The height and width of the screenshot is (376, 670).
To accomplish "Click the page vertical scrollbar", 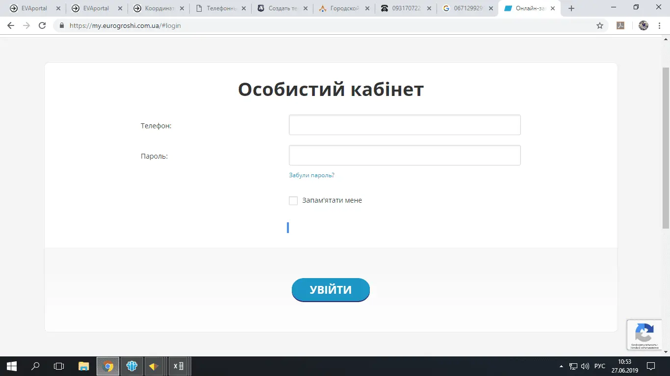I will (x=666, y=147).
